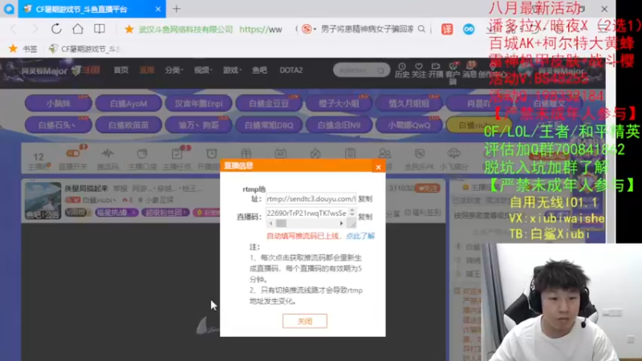The height and width of the screenshot is (361, 642).
Task: Close the CF暑期游戏节 browser tab
Action: [158, 9]
